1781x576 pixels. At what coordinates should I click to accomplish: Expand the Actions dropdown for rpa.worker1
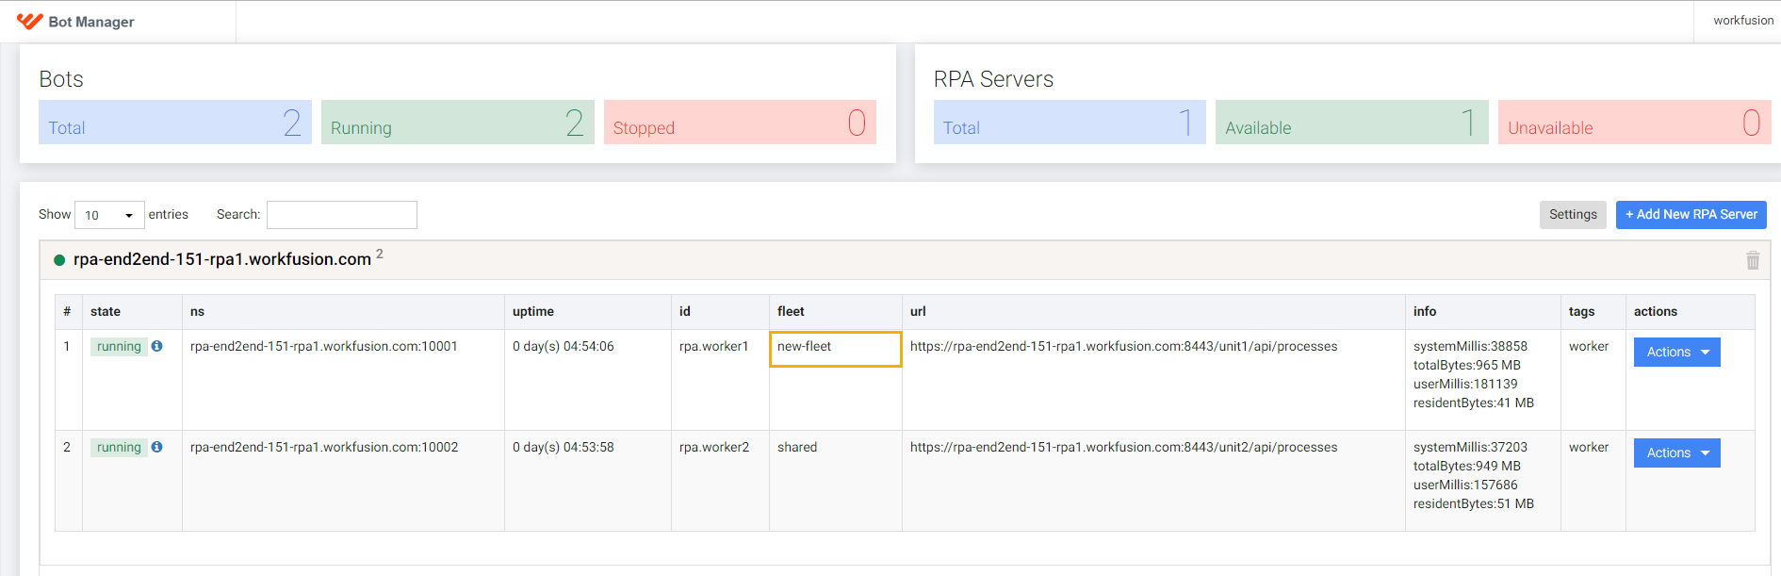tap(1676, 352)
